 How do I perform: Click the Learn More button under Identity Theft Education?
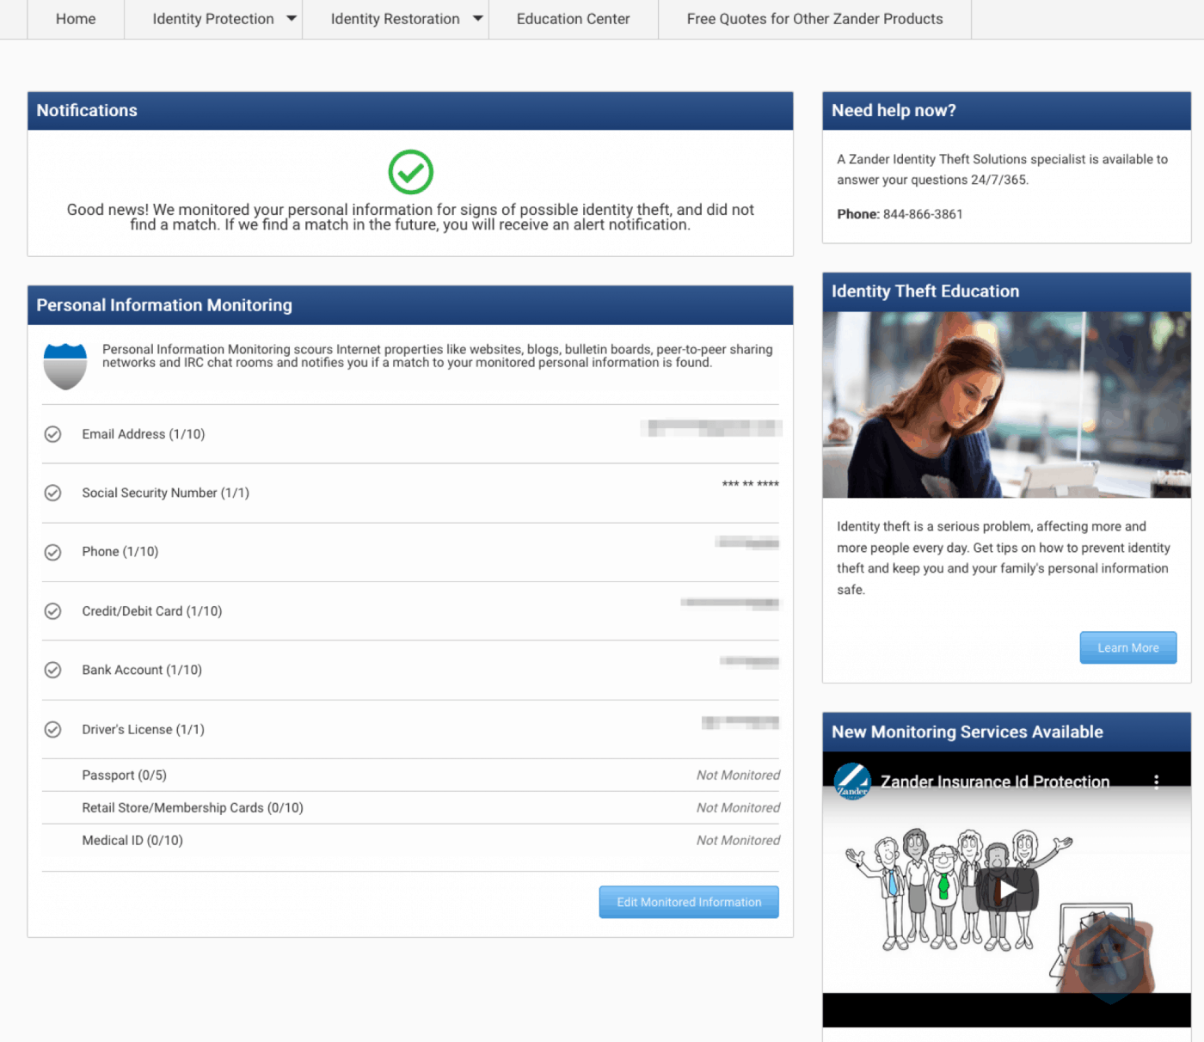(1127, 647)
